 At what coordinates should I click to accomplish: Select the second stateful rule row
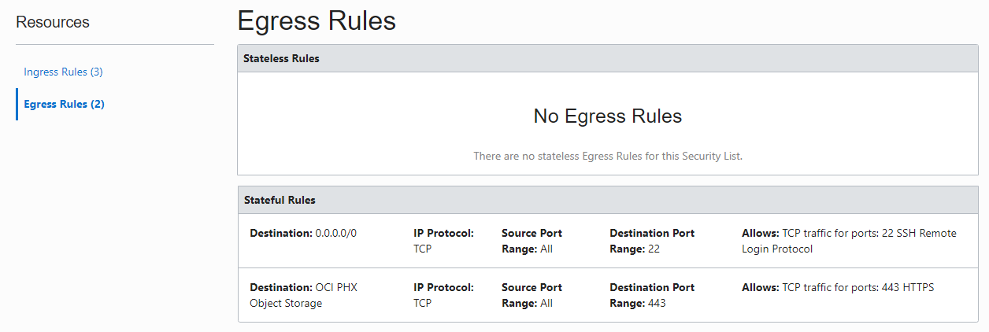608,295
